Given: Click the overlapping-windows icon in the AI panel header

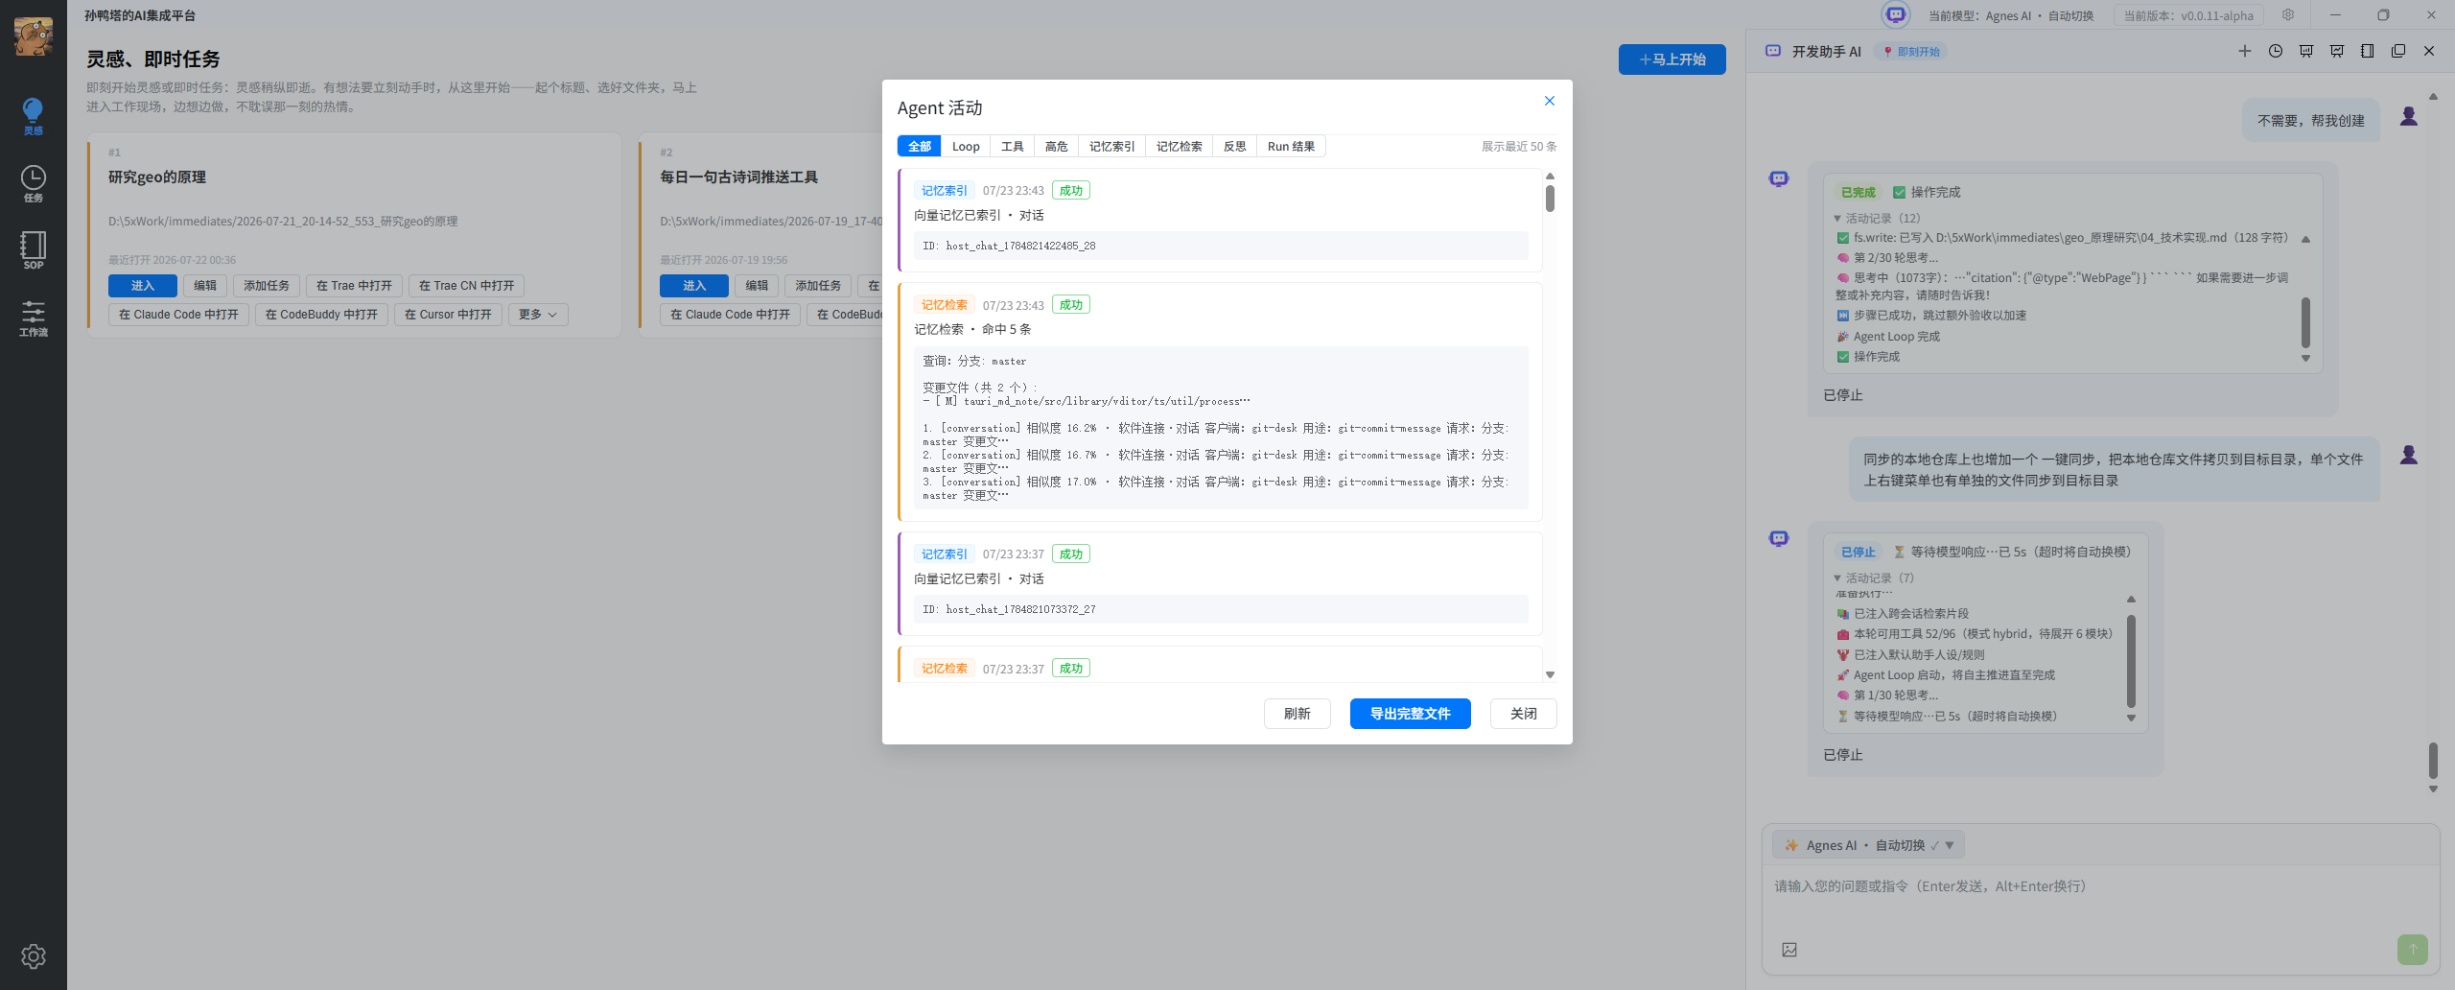Looking at the screenshot, I should 2398,51.
